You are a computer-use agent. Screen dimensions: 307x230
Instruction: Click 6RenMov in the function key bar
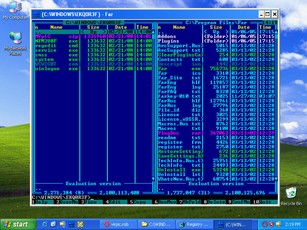[165, 202]
